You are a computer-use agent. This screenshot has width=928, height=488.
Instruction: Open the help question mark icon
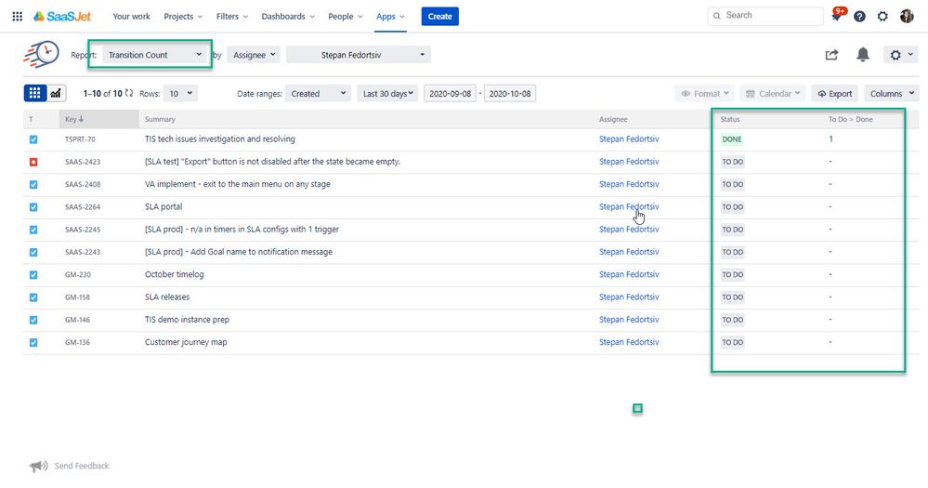tap(859, 17)
